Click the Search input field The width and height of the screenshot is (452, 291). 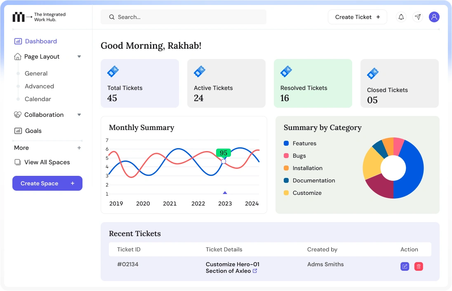click(184, 17)
